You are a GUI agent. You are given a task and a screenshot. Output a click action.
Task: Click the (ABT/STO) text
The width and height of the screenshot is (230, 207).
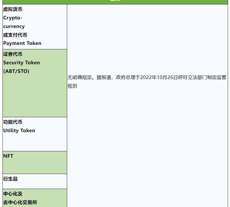click(x=16, y=71)
